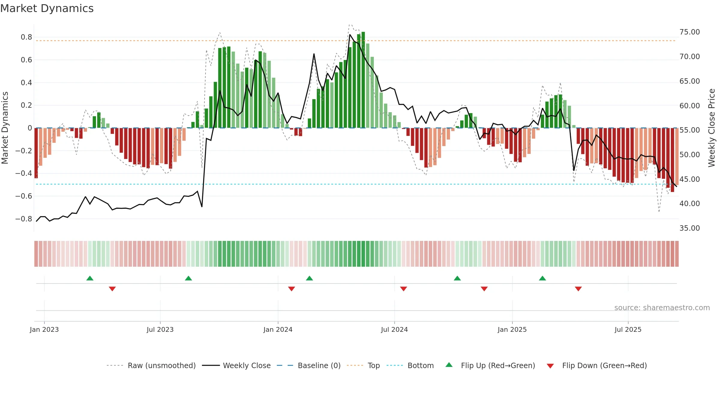Click the green Flip Up legend triangle icon
This screenshot has width=720, height=405.
(449, 365)
